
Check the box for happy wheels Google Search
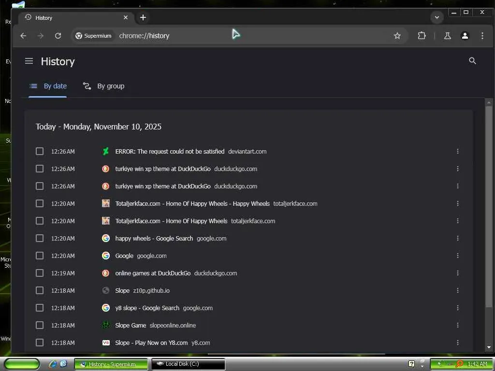pyautogui.click(x=40, y=238)
